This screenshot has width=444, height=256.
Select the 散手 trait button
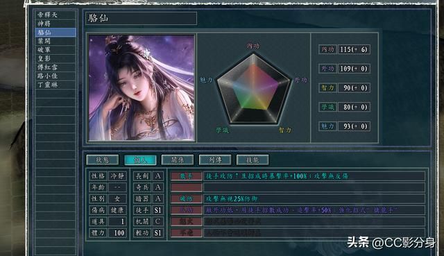[x=187, y=176]
